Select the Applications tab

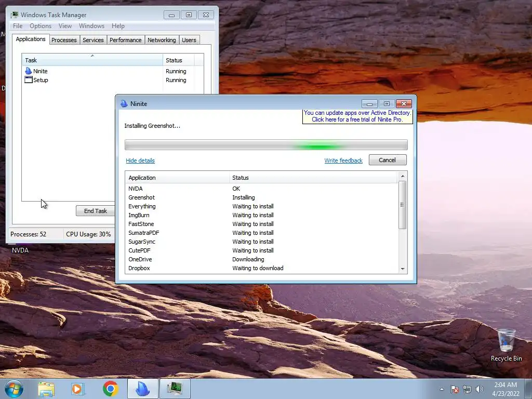point(31,39)
